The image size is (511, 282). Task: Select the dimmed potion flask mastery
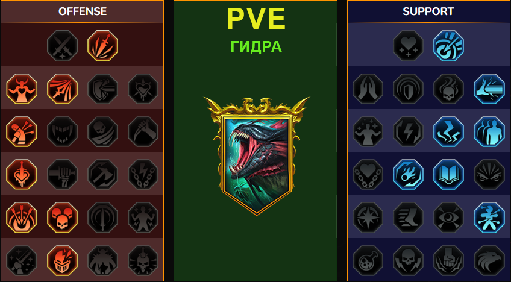coord(368,260)
